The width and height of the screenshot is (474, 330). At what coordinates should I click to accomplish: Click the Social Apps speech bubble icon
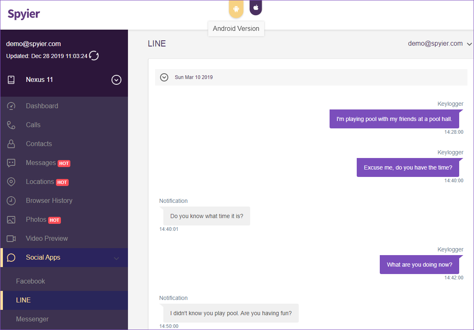pos(11,258)
